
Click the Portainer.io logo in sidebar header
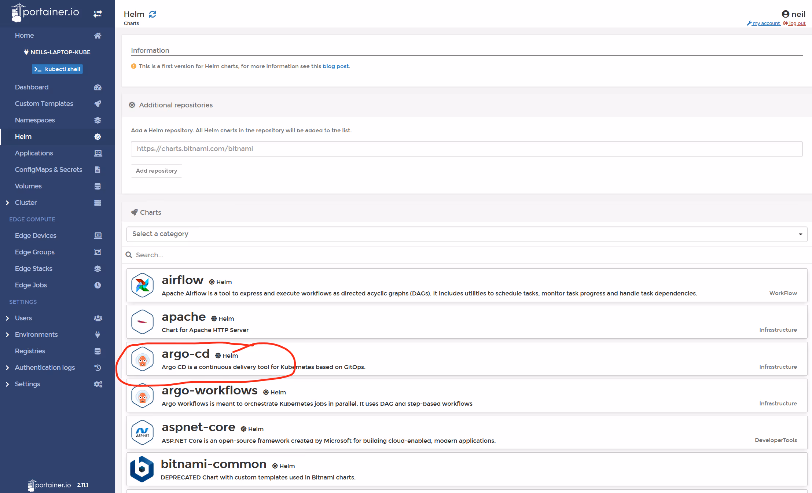[45, 12]
